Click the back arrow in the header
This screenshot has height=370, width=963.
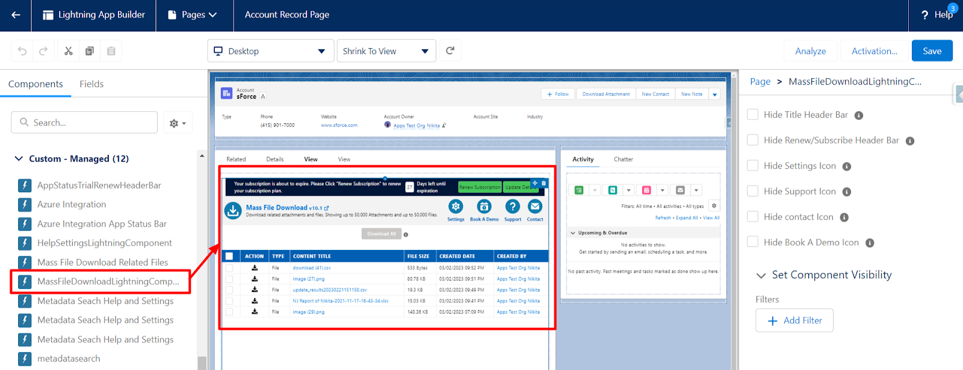pos(16,15)
